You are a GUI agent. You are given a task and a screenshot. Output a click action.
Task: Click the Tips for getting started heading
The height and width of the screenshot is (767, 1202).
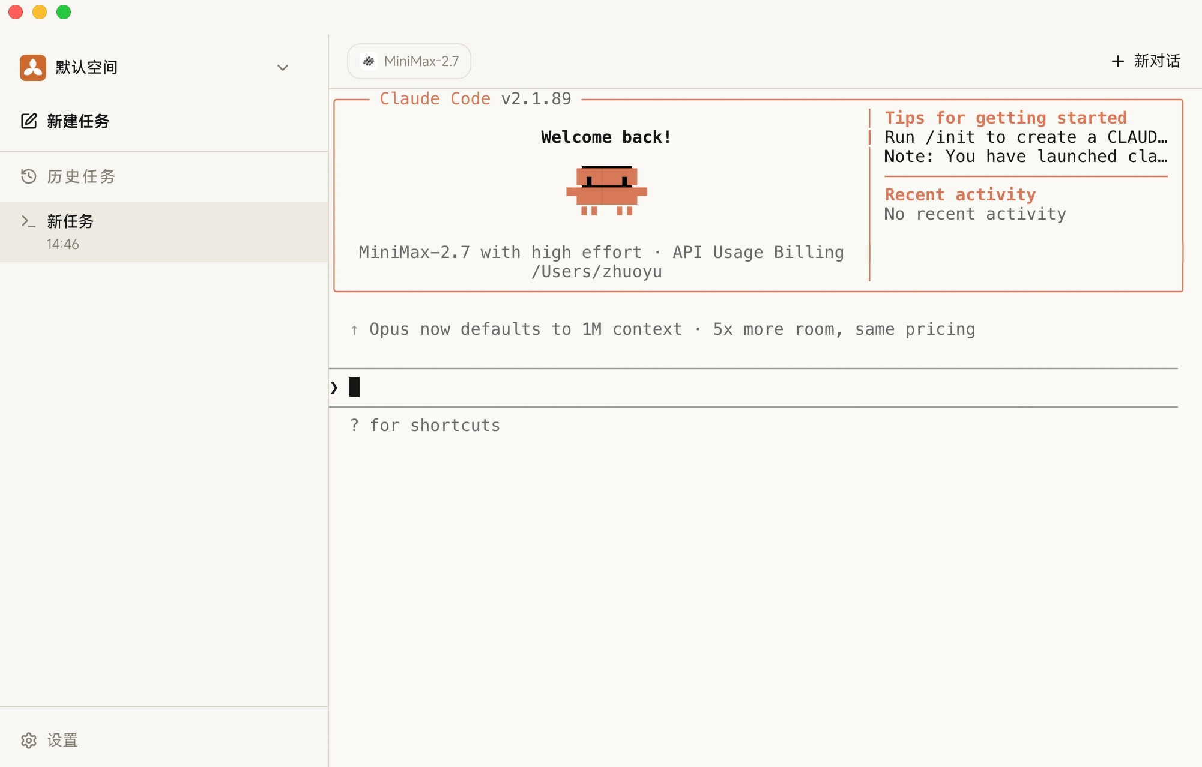tap(1005, 118)
